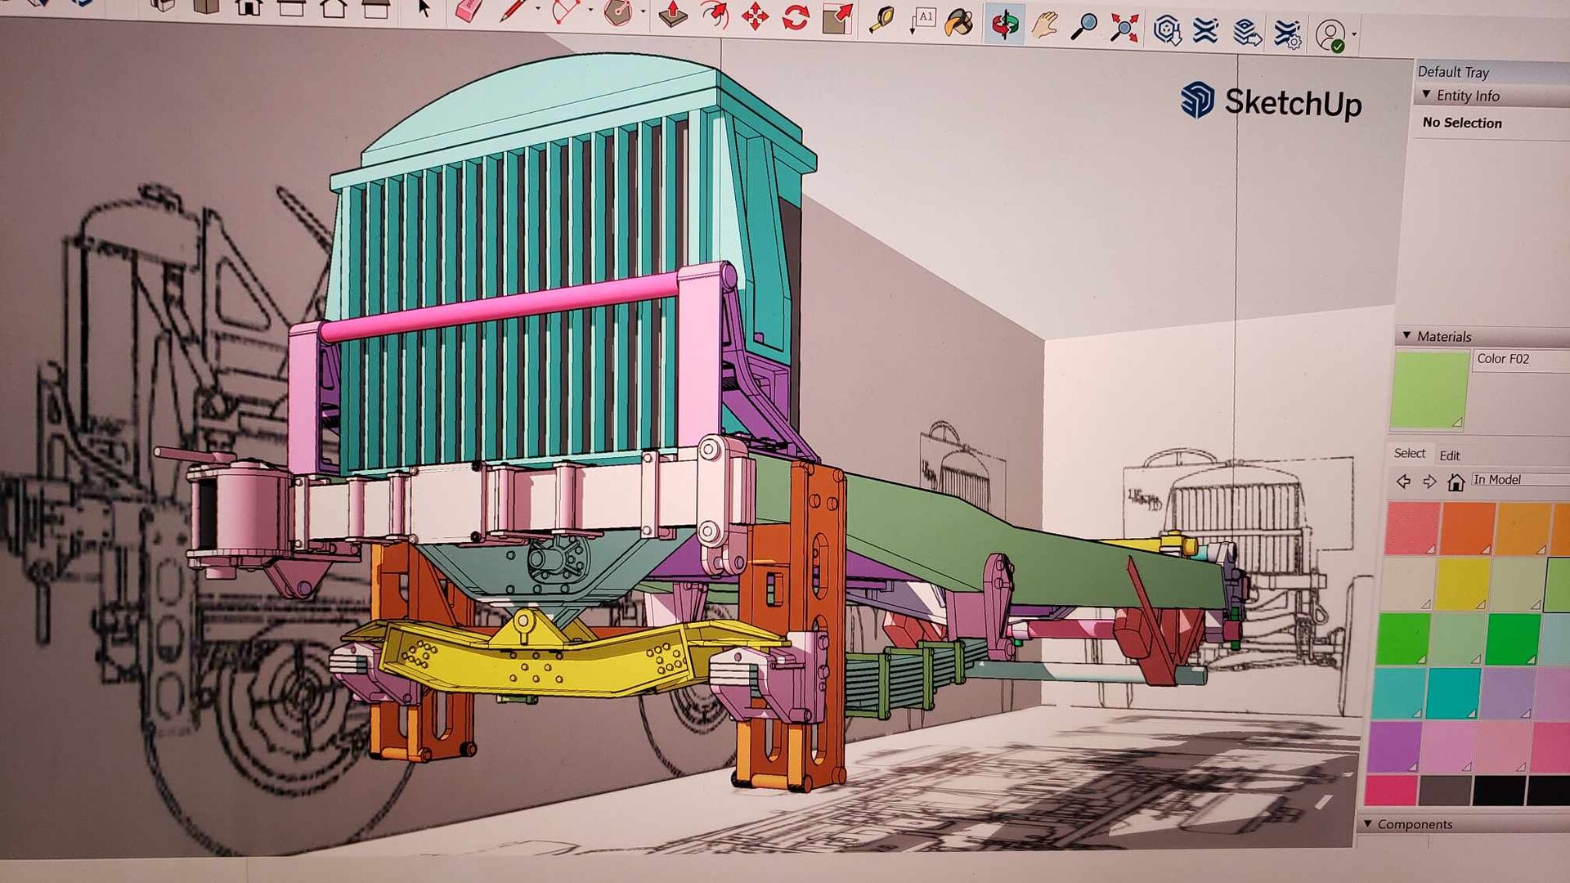This screenshot has height=883, width=1570.
Task: Collapse the Entity Info panel
Action: 1424,96
